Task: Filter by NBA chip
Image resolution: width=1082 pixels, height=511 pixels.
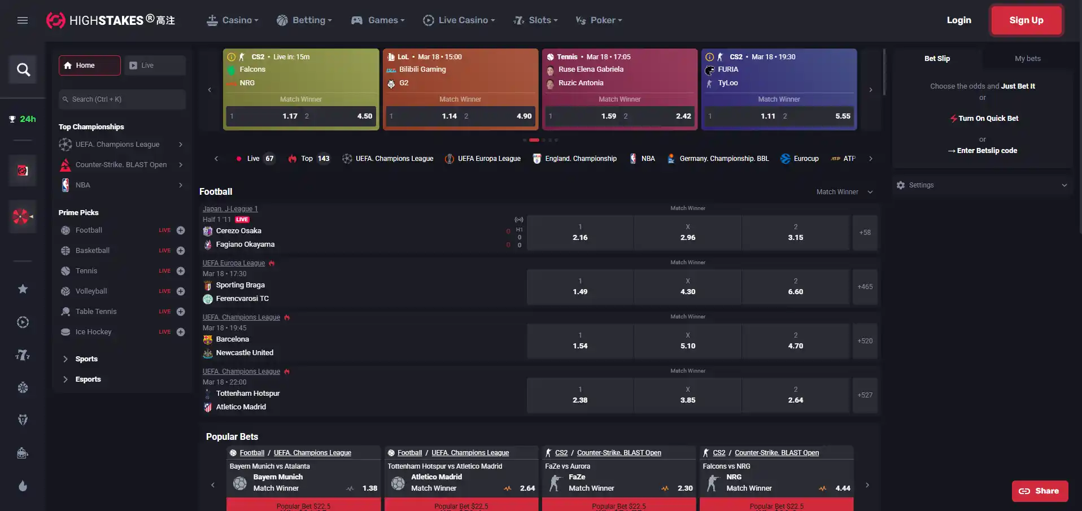Action: pyautogui.click(x=642, y=159)
